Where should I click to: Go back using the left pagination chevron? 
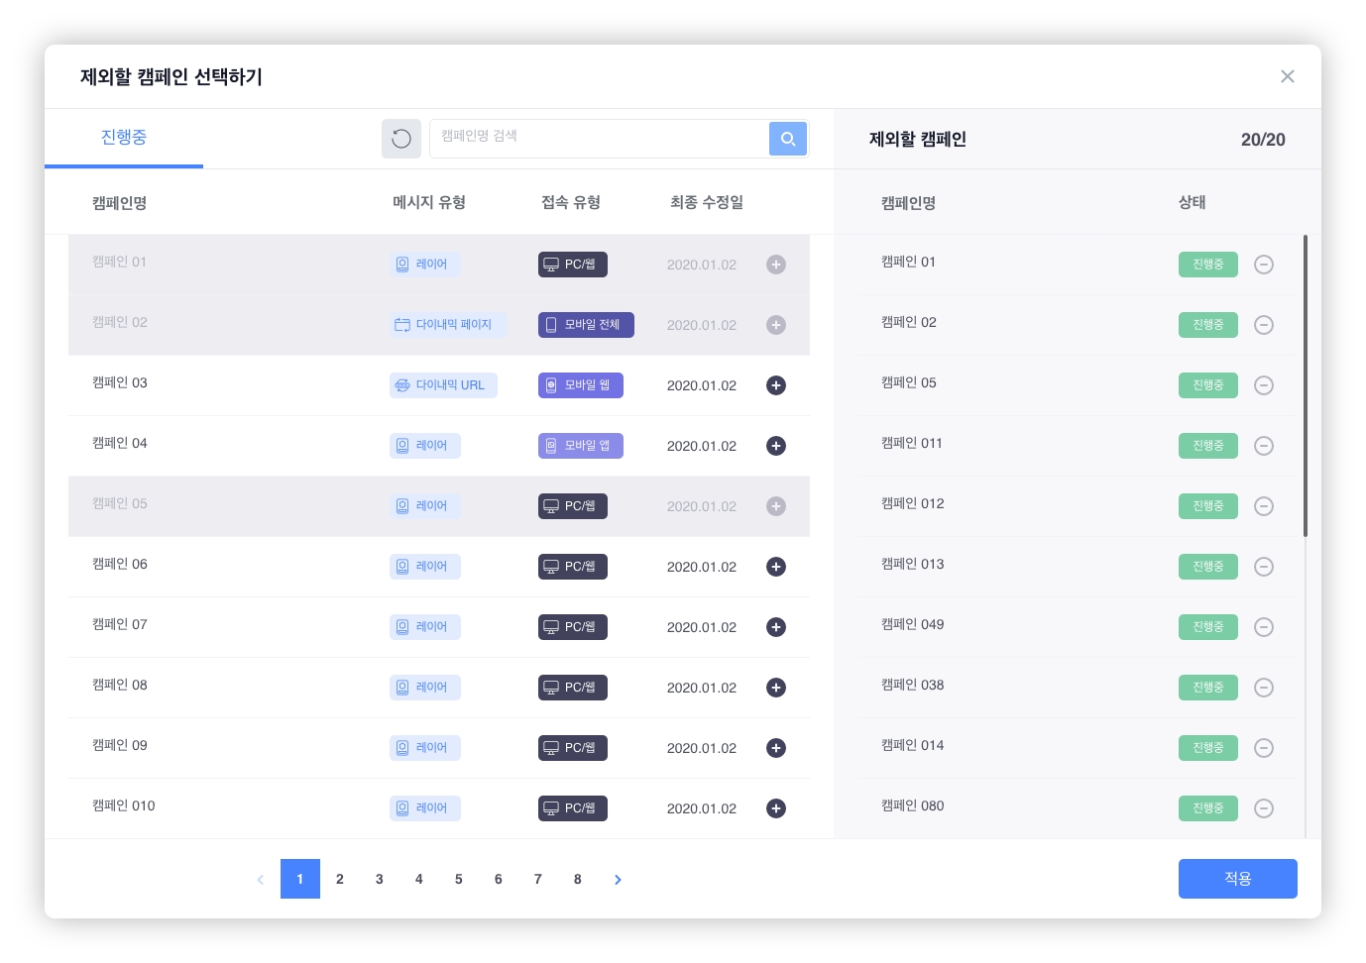click(x=261, y=879)
